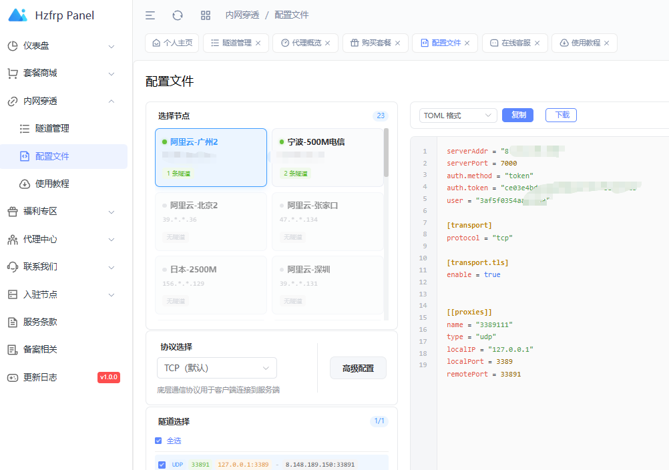Expand the 仪表盘 menu chevron
The width and height of the screenshot is (669, 470).
(x=111, y=46)
